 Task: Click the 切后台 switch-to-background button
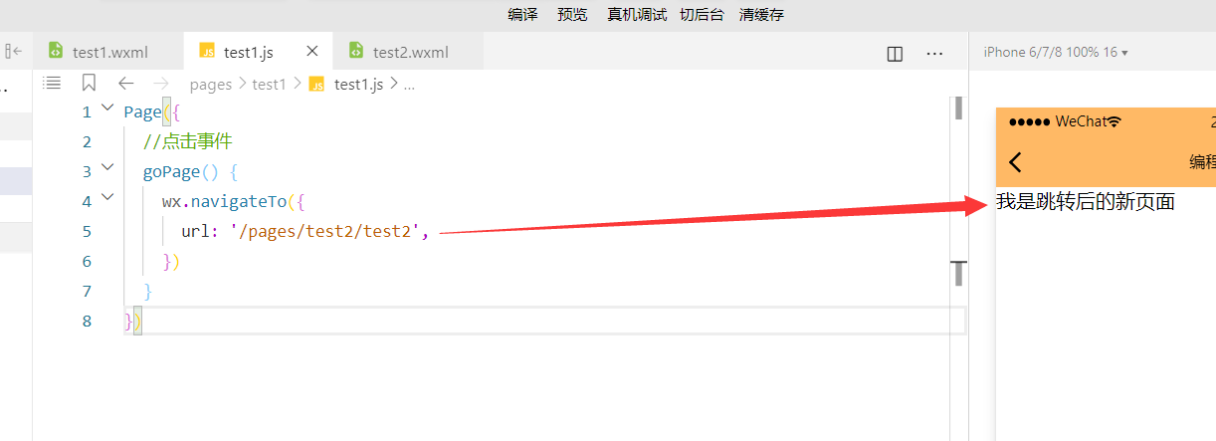(702, 15)
